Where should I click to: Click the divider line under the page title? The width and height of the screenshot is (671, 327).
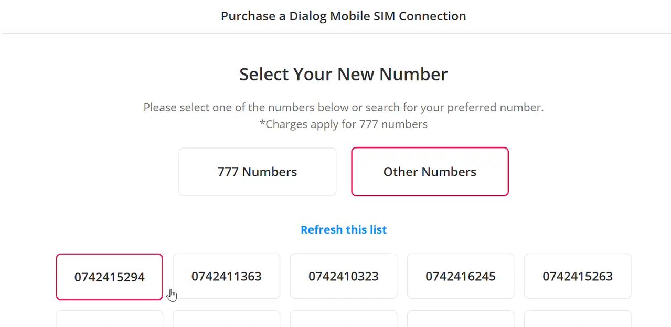[x=336, y=34]
